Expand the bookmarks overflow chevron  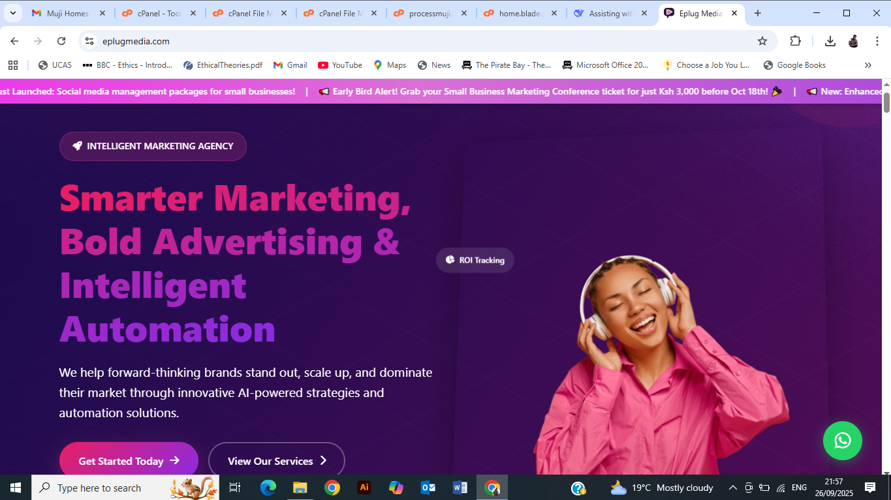pos(868,65)
